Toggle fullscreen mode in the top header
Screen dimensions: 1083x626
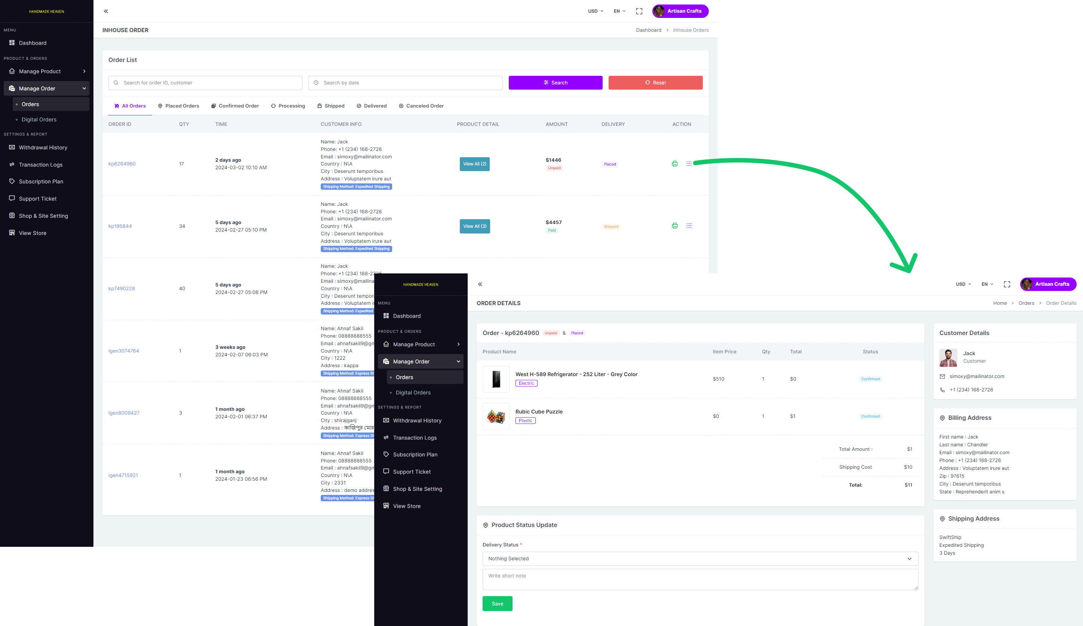[x=639, y=11]
